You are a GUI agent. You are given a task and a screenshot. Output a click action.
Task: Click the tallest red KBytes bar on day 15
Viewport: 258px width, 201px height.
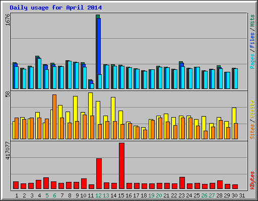(x=121, y=166)
